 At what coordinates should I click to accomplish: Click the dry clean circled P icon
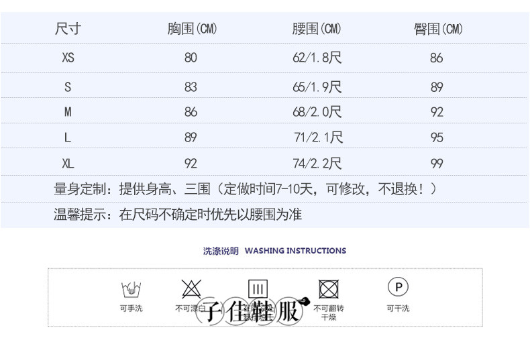(x=398, y=288)
